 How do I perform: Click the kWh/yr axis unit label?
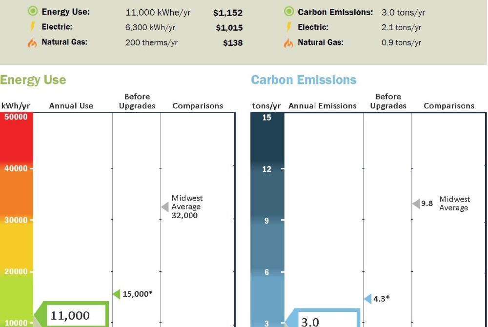pos(16,106)
